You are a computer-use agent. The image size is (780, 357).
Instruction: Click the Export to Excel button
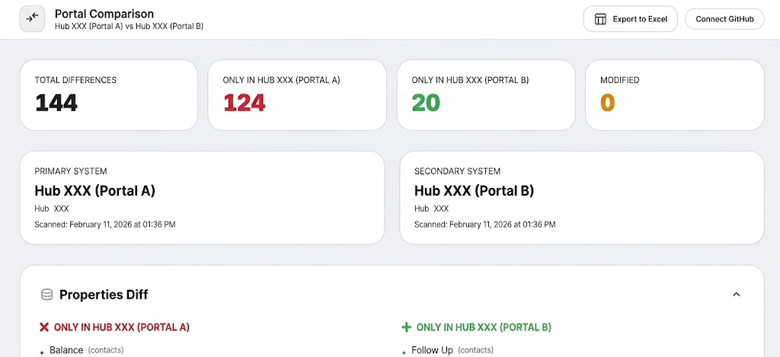[x=630, y=19]
